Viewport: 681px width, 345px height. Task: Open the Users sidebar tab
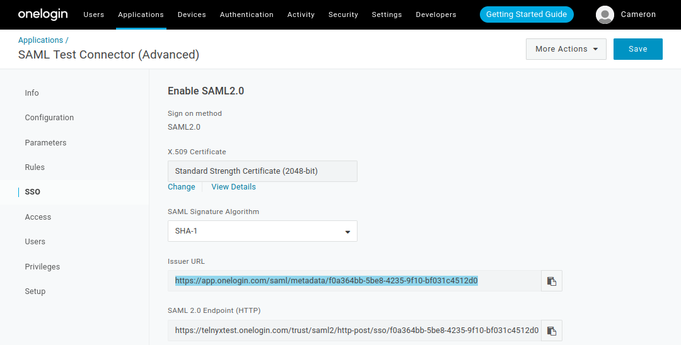coord(35,241)
